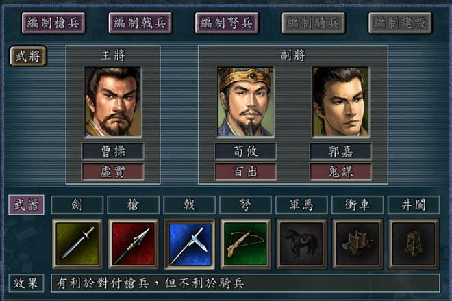Click the 編制槍兵 button
Viewport: 452px width, 301px height.
(x=53, y=23)
